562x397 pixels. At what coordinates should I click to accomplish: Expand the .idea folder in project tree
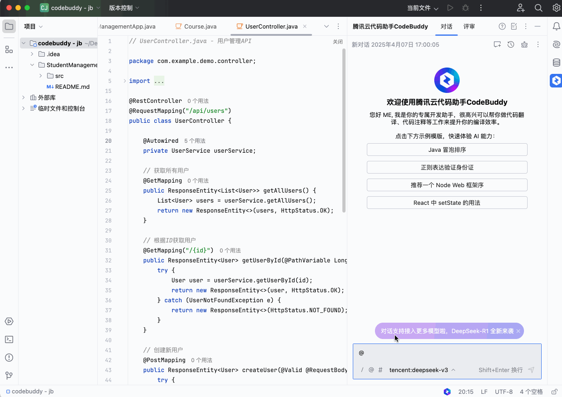pyautogui.click(x=31, y=54)
